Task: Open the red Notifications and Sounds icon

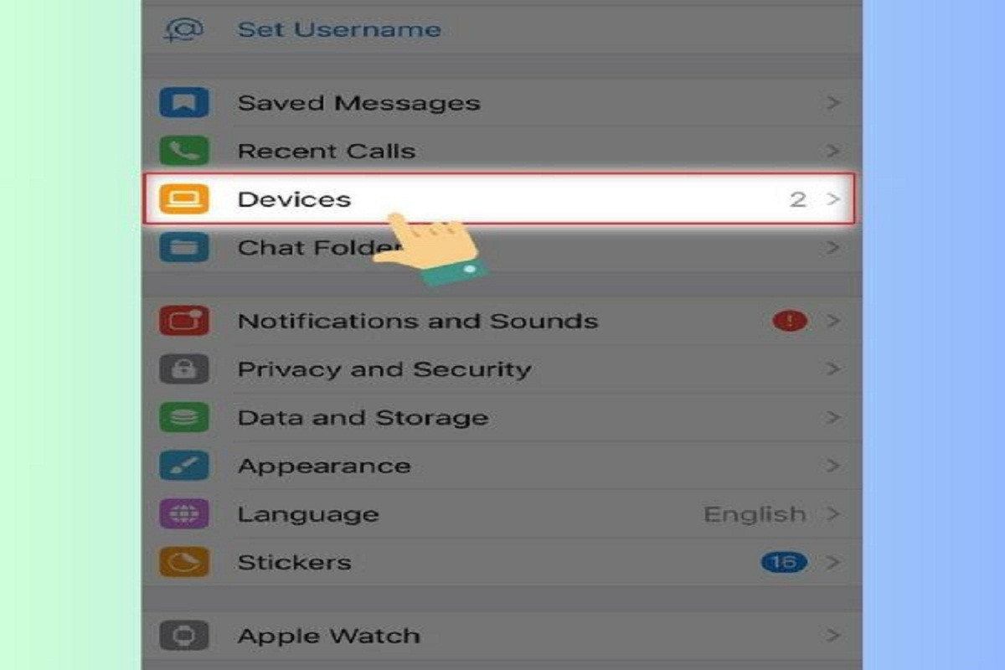Action: (x=184, y=322)
